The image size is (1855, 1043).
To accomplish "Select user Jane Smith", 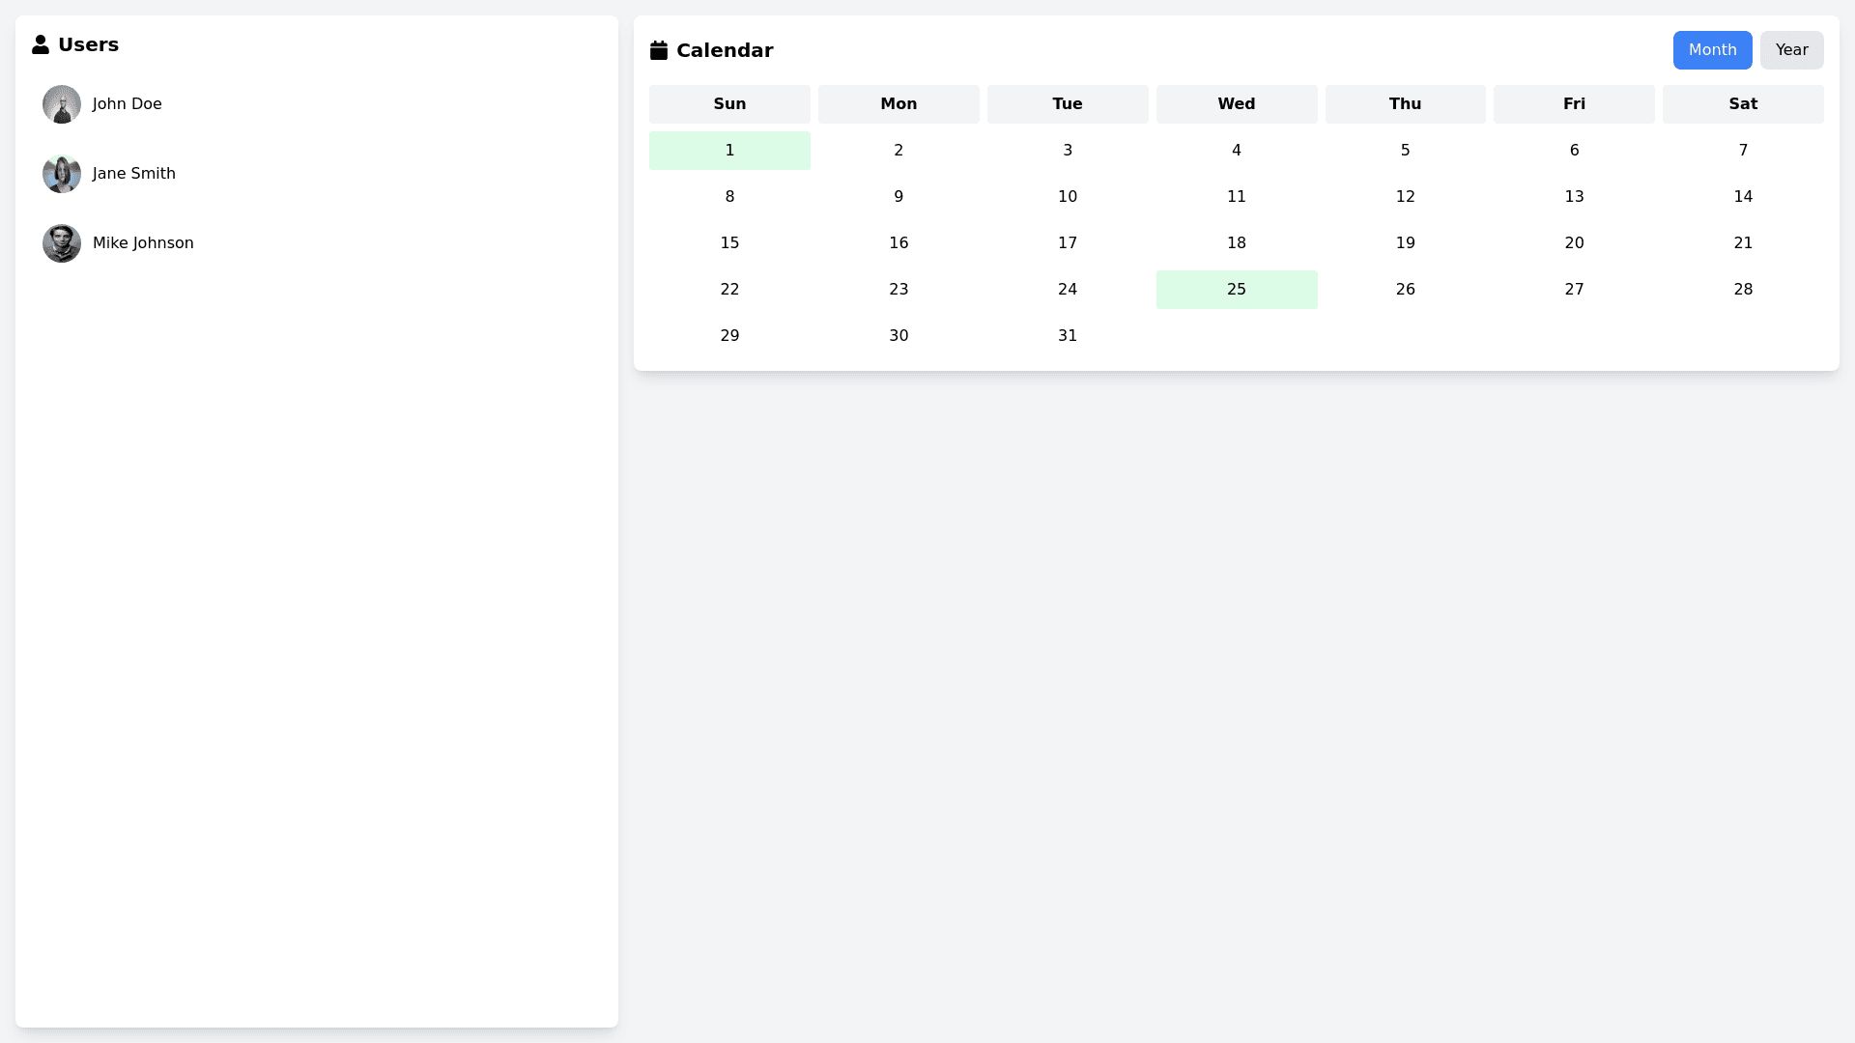I will 133,173.
